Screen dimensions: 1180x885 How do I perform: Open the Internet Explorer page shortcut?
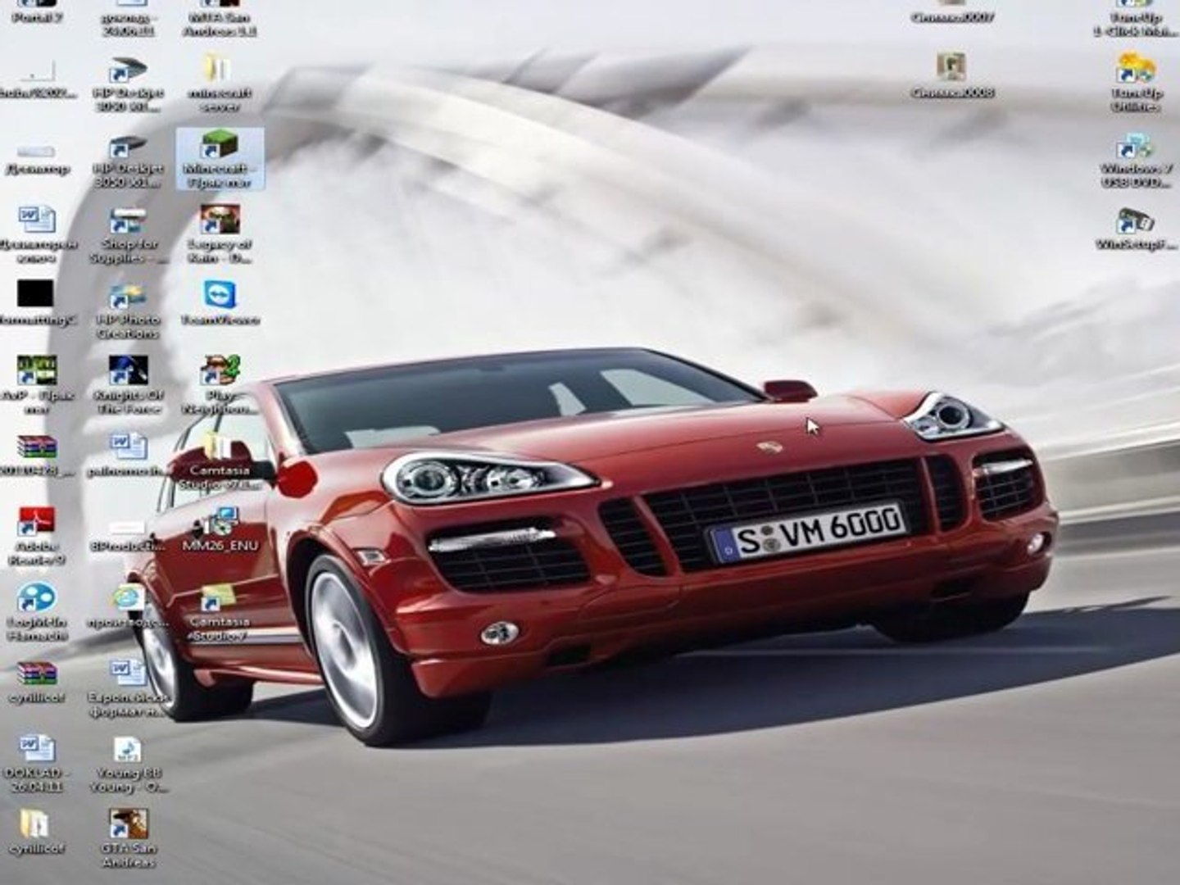[x=128, y=606]
